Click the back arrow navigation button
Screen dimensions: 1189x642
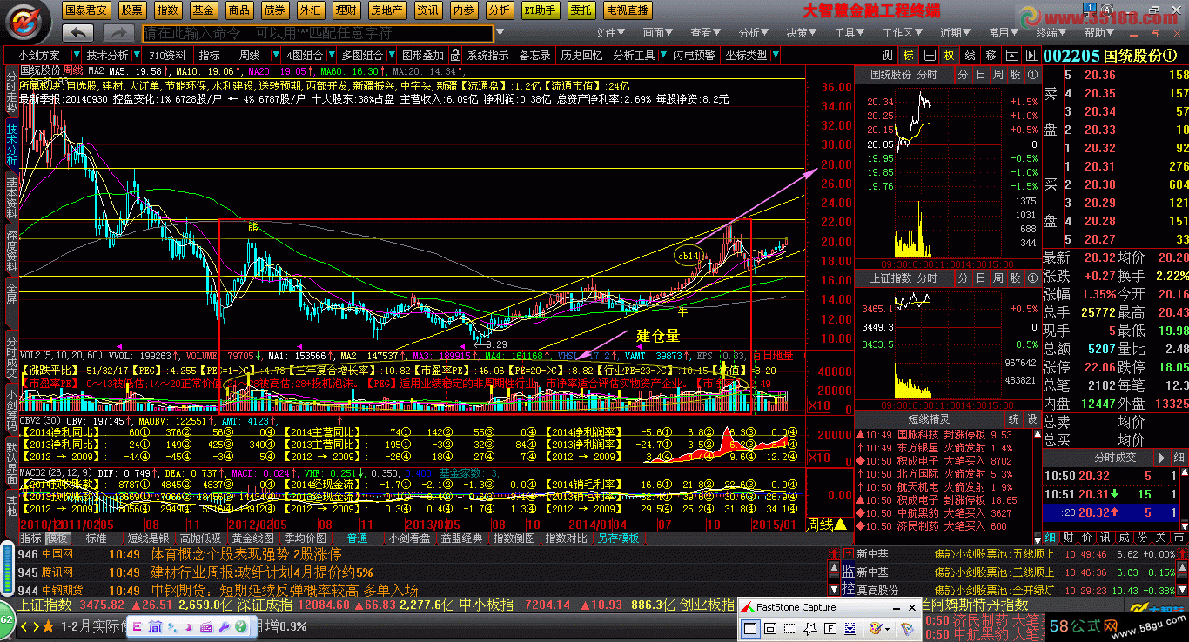tap(78, 33)
